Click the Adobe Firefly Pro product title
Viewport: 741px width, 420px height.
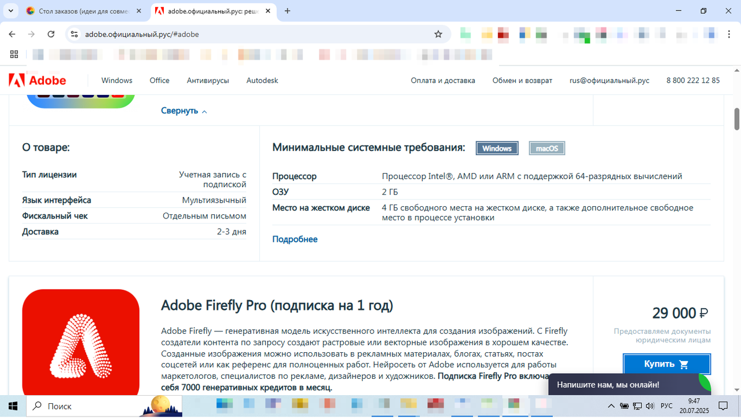coord(277,305)
